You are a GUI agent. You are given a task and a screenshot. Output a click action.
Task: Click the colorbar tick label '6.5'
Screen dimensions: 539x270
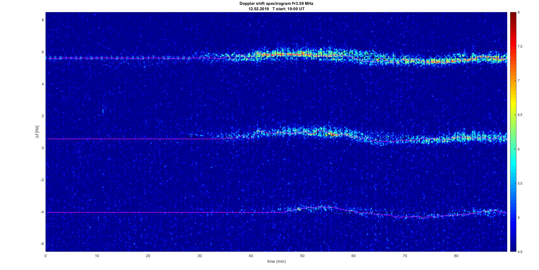tap(520, 115)
